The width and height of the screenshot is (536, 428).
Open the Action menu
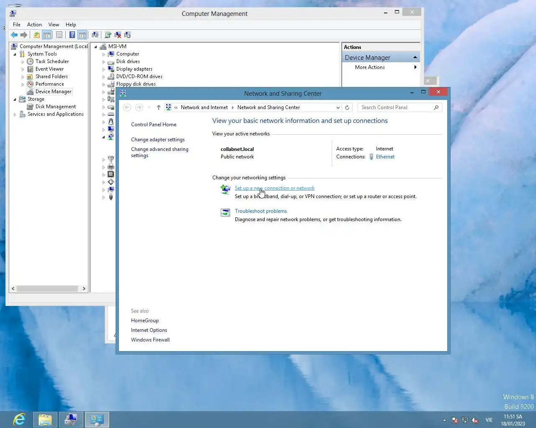click(x=34, y=25)
